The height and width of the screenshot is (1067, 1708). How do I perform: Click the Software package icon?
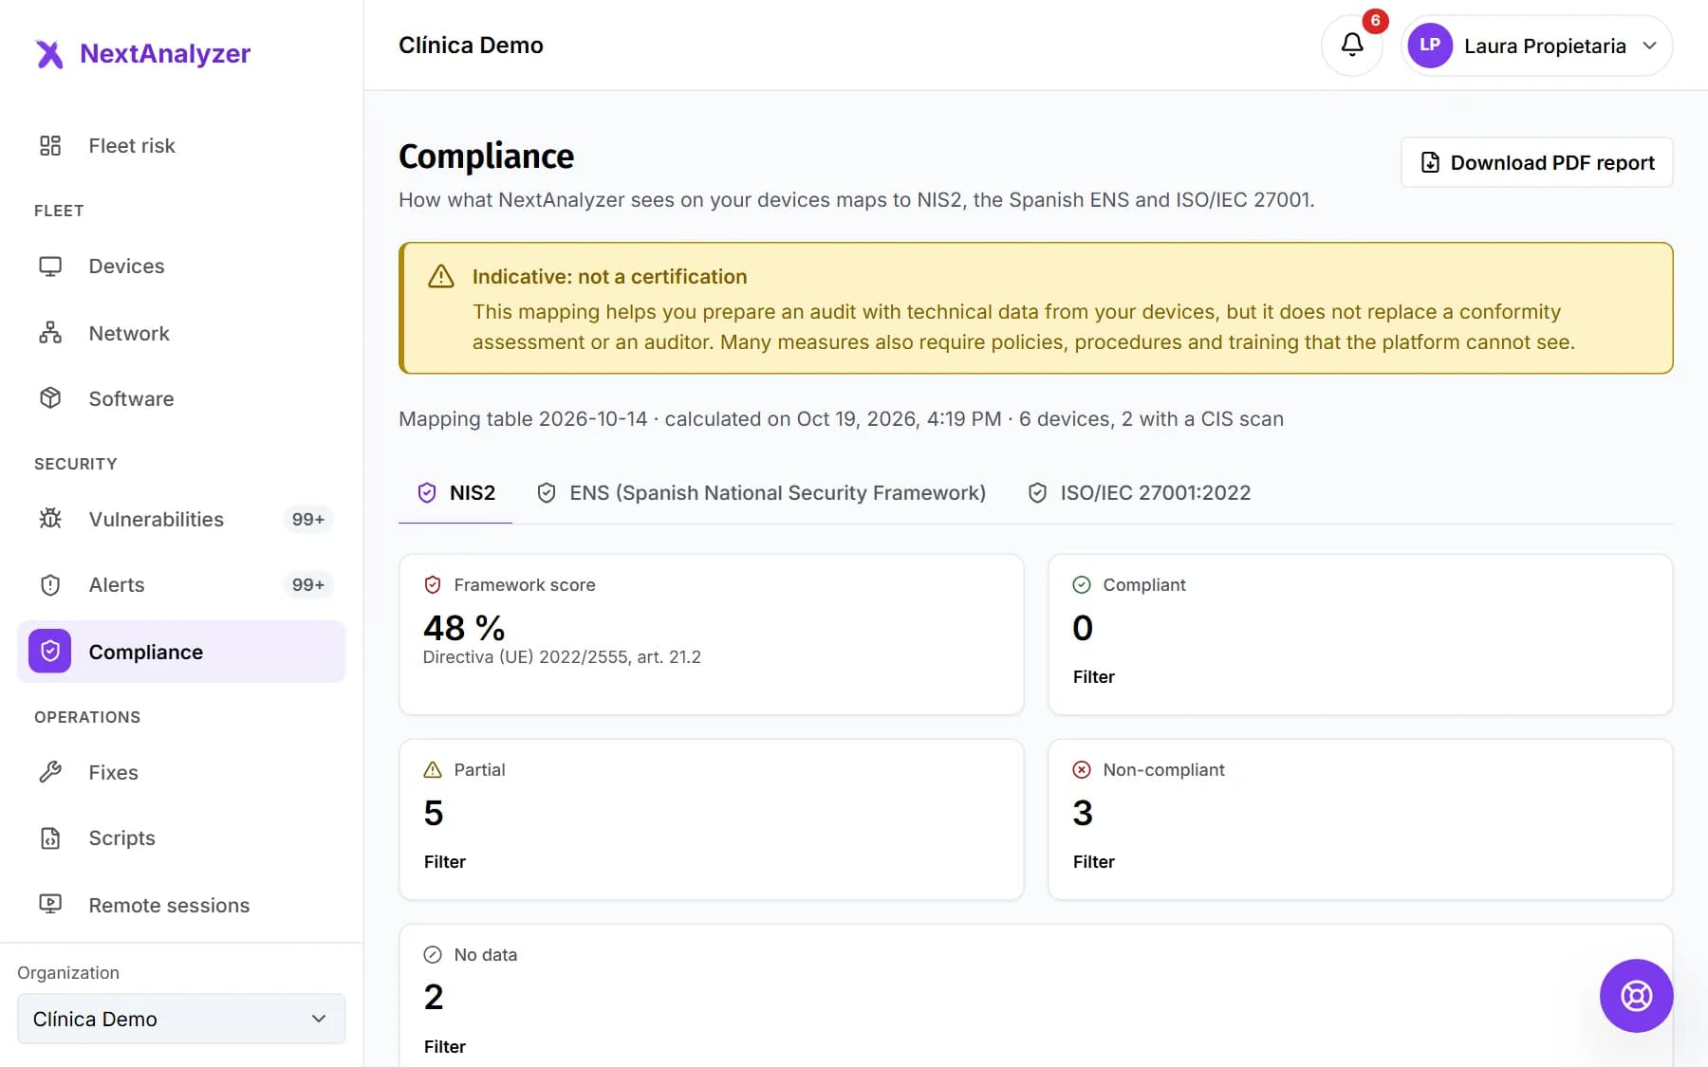point(50,398)
